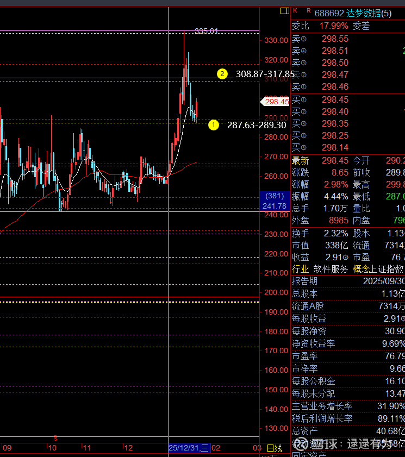
Task: Click the 税后利润增长率 row
Action: (348, 419)
